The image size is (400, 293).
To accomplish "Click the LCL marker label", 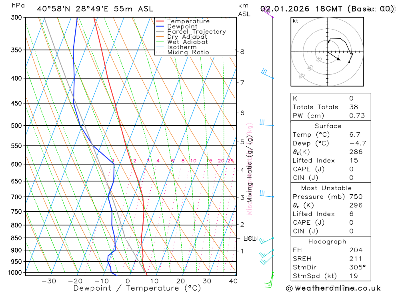I will (250, 239).
